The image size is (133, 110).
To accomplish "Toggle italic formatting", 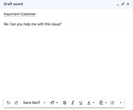I will tap(73, 103).
